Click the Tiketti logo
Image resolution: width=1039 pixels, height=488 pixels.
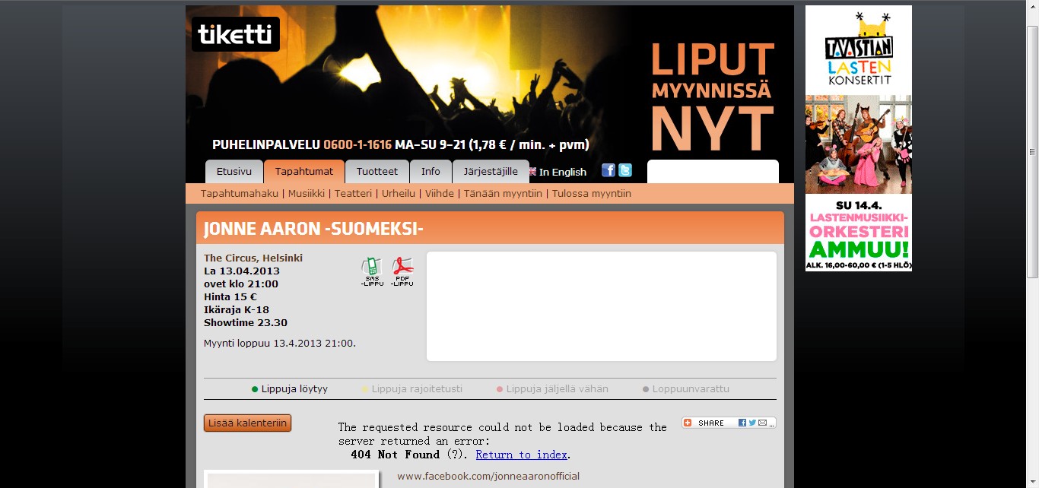click(236, 34)
